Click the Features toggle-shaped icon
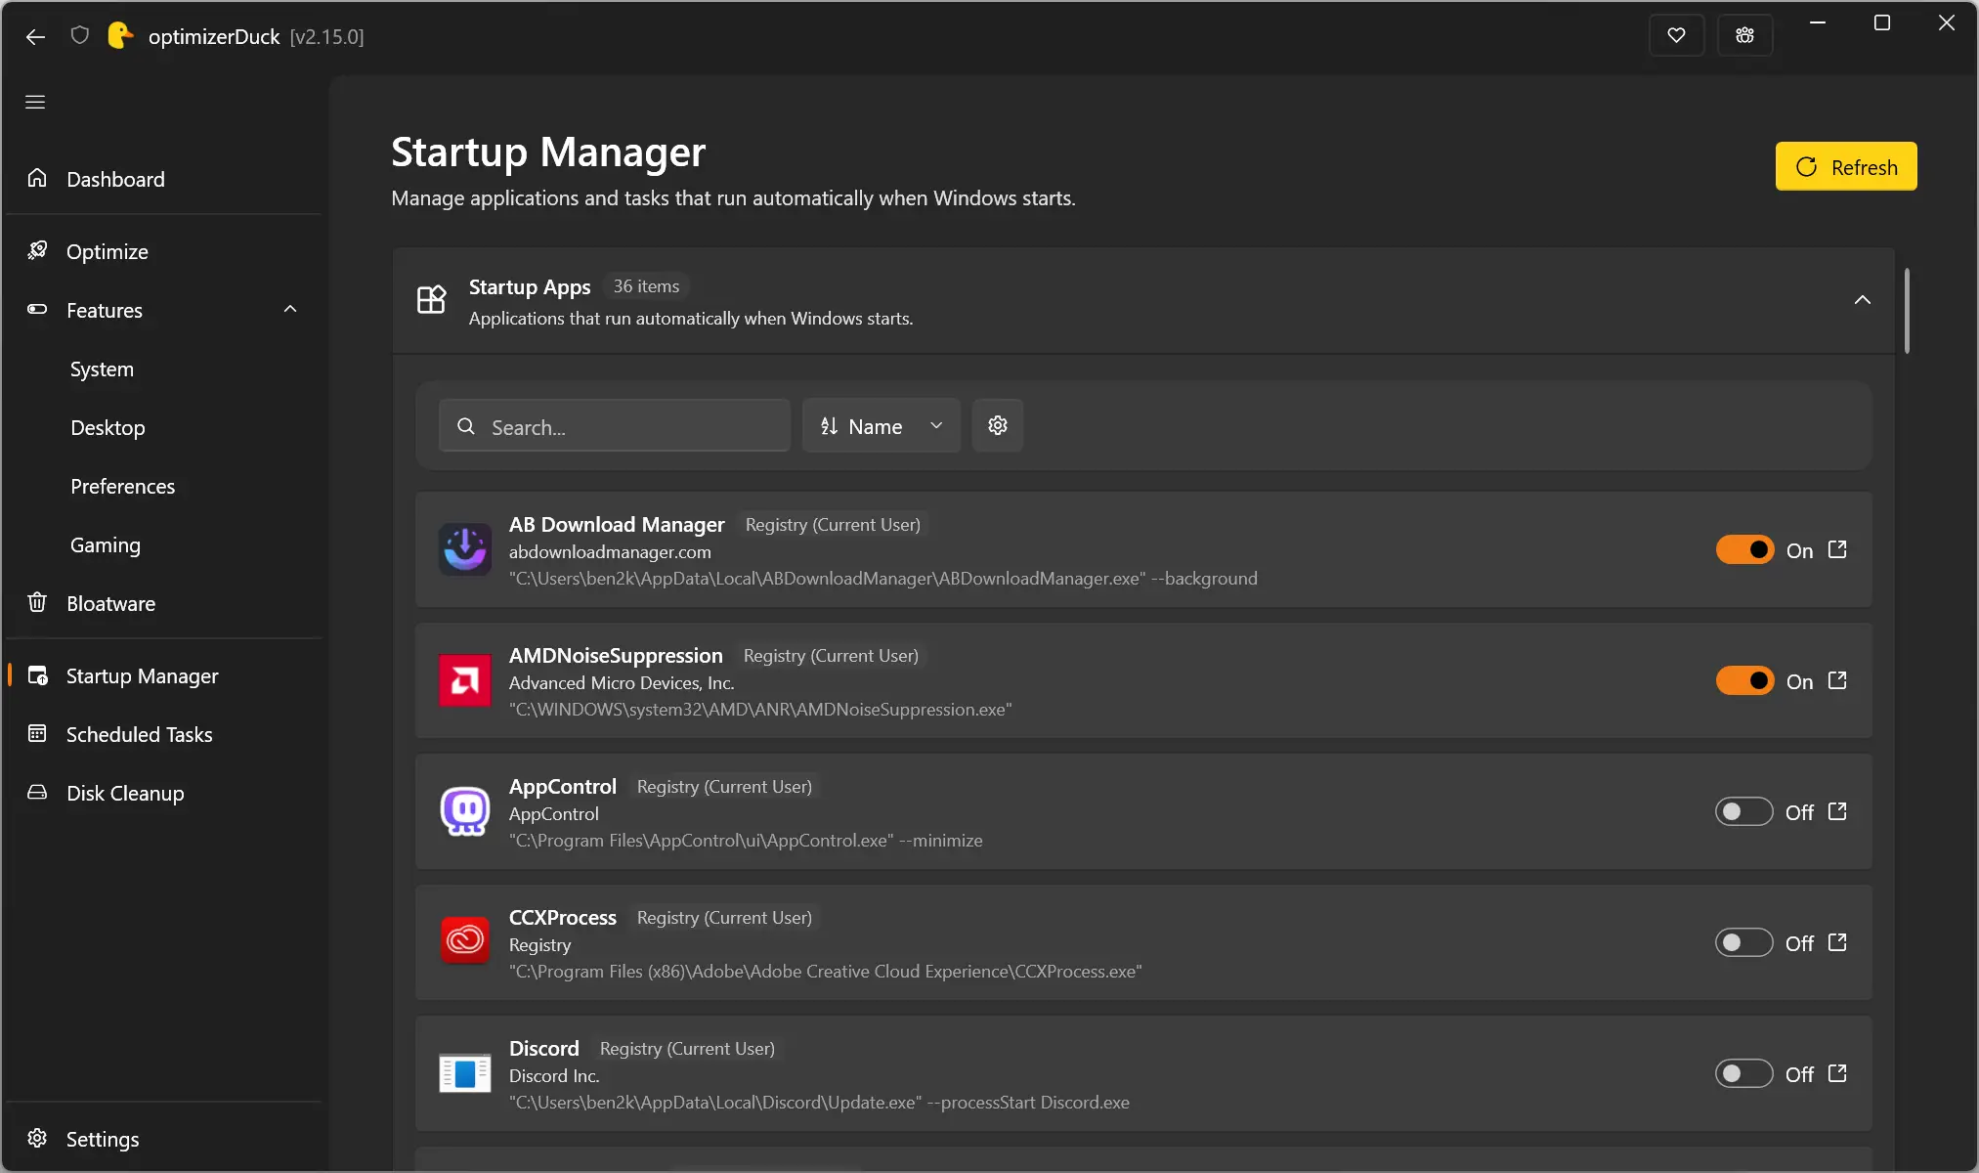This screenshot has height=1173, width=1979. point(37,309)
